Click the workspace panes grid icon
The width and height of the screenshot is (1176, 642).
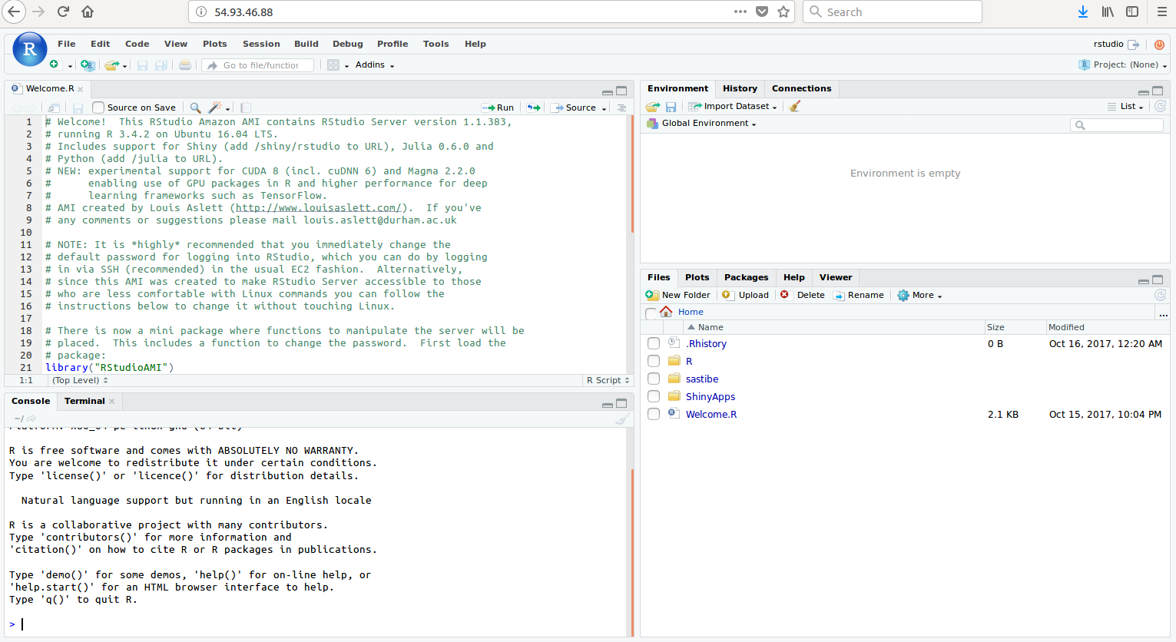click(333, 65)
